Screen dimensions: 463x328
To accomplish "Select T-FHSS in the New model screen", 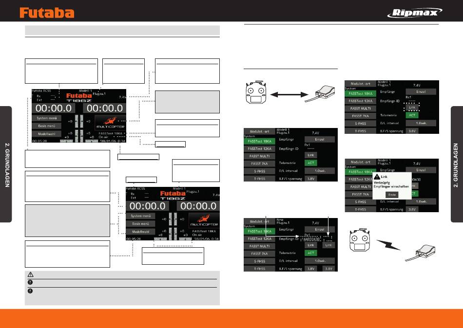I will pyautogui.click(x=259, y=269).
